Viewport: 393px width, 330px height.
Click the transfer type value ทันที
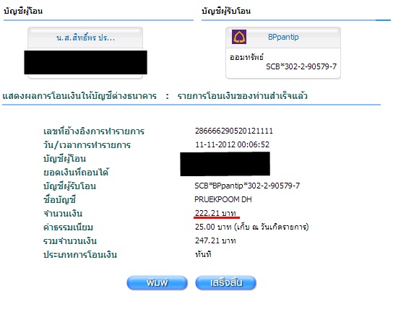pyautogui.click(x=203, y=254)
